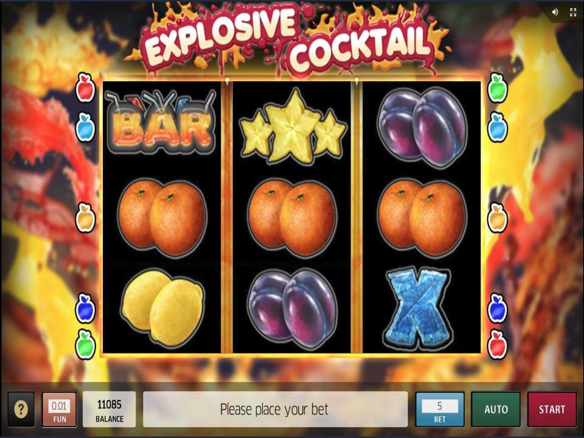This screenshot has height=438, width=584.
Task: Click the golden apple marker on right side
Action: point(498,218)
